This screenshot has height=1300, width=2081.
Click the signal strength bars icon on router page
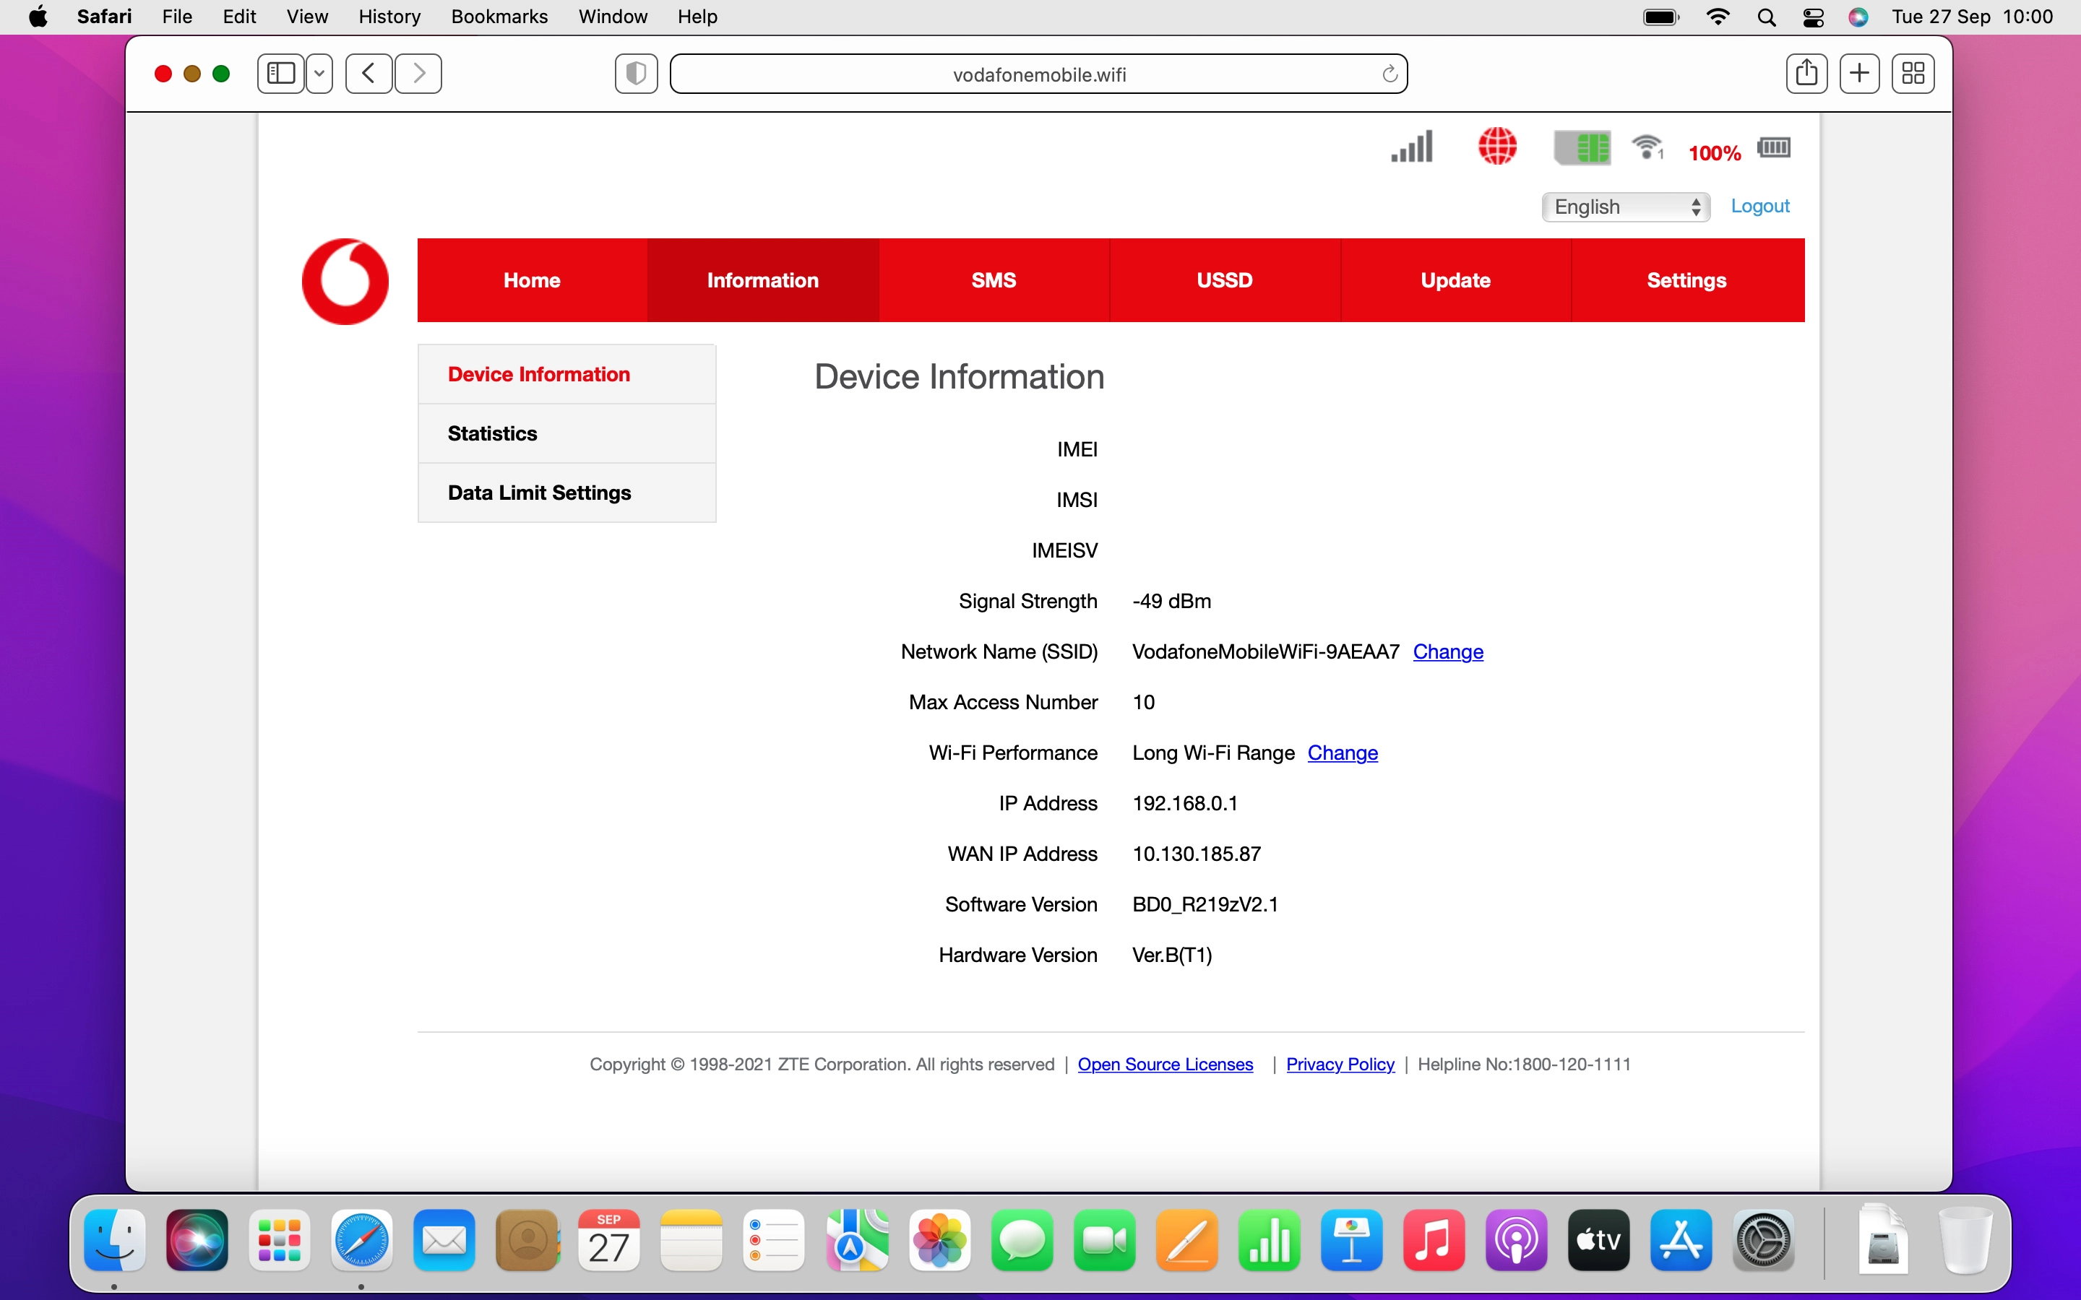(x=1410, y=146)
